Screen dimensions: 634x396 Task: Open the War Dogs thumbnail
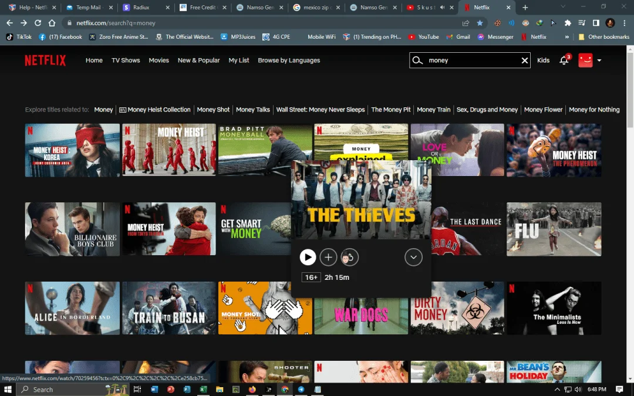361,316
